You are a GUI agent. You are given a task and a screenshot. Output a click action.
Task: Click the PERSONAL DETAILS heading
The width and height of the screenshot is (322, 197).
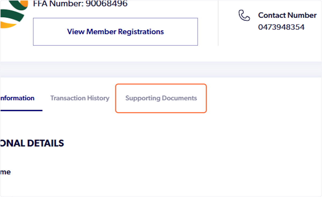[x=32, y=143]
